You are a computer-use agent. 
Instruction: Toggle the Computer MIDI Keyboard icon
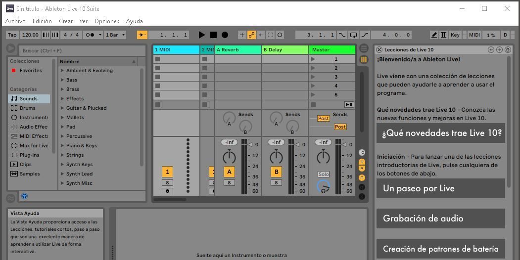443,35
